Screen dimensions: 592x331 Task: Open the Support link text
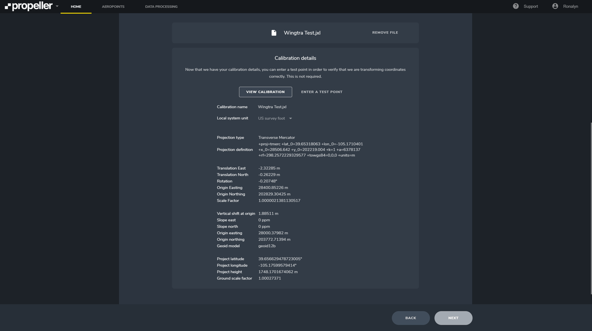530,7
